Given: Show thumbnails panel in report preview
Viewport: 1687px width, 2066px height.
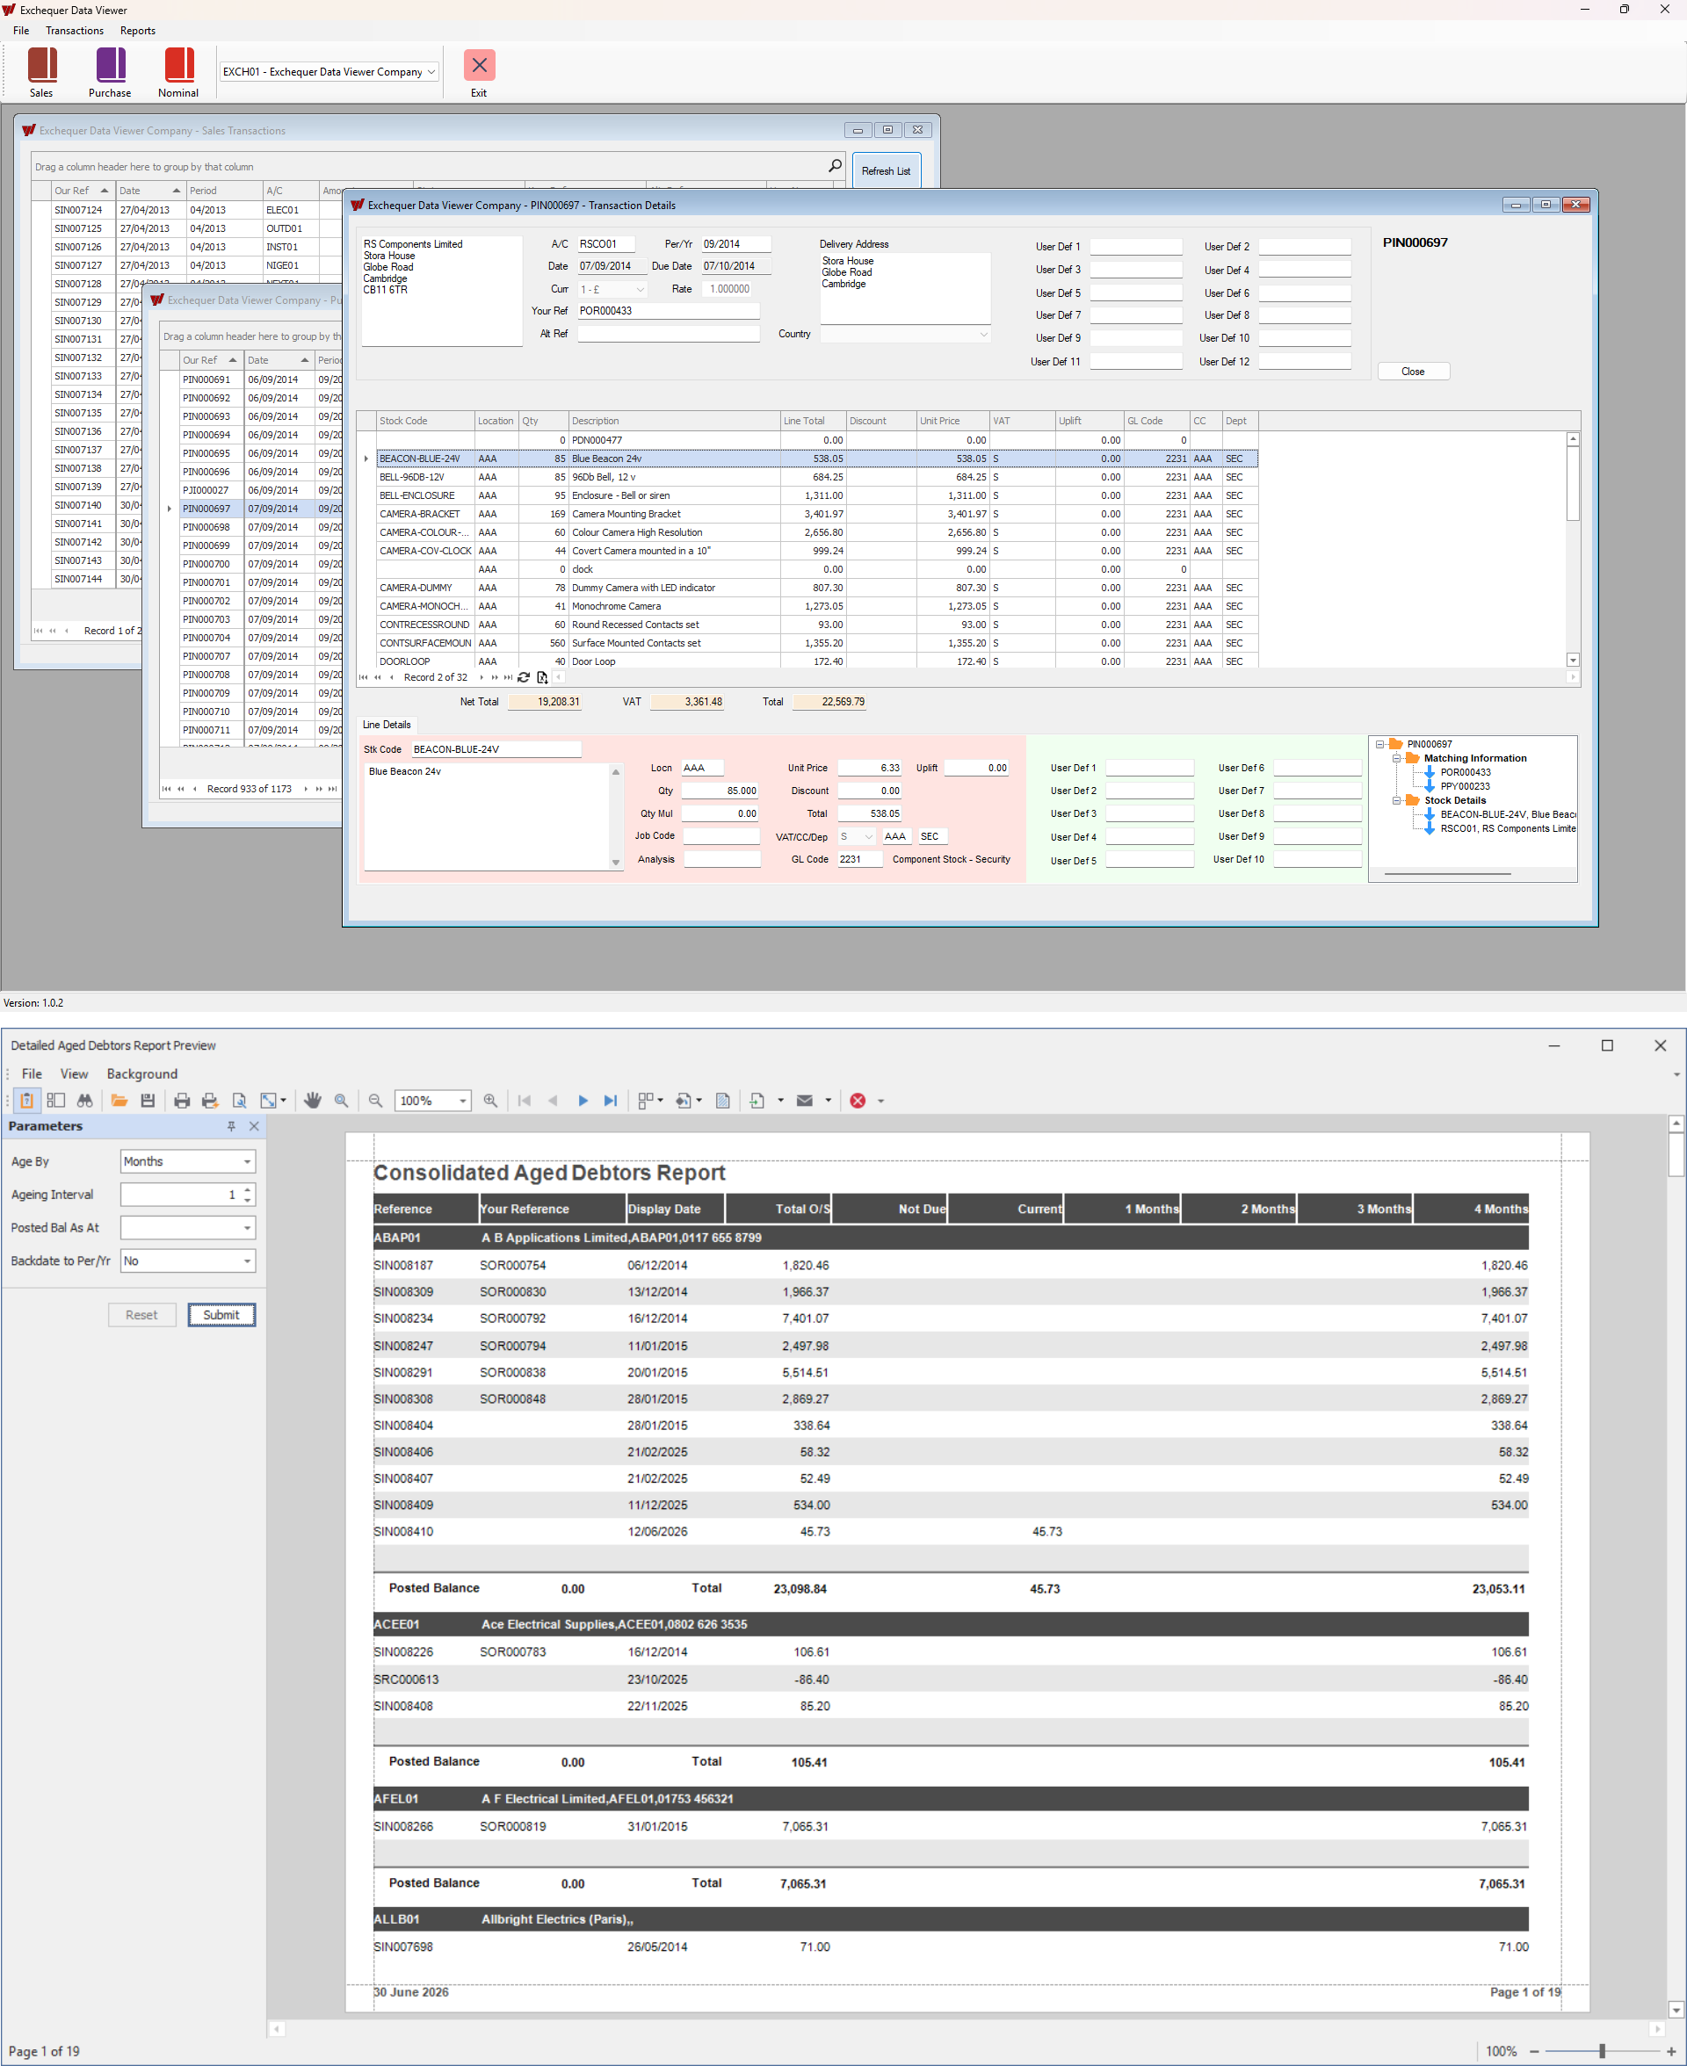Looking at the screenshot, I should (55, 1101).
